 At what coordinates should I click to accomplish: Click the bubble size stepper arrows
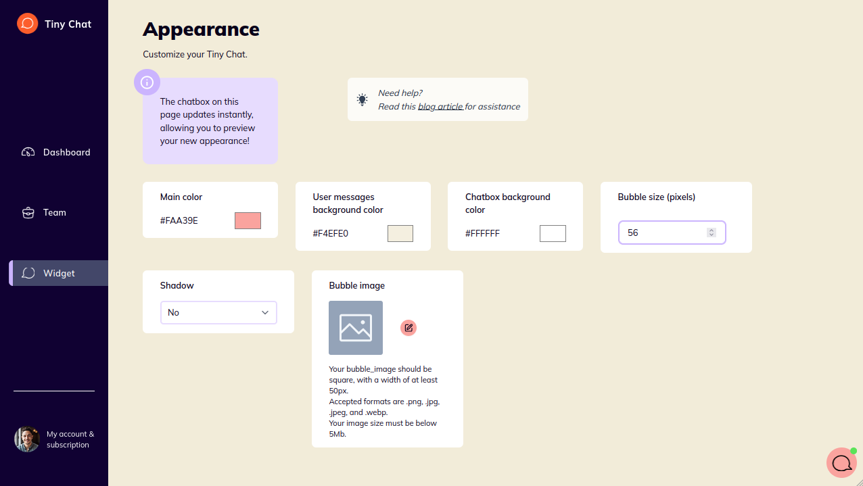[x=711, y=233]
